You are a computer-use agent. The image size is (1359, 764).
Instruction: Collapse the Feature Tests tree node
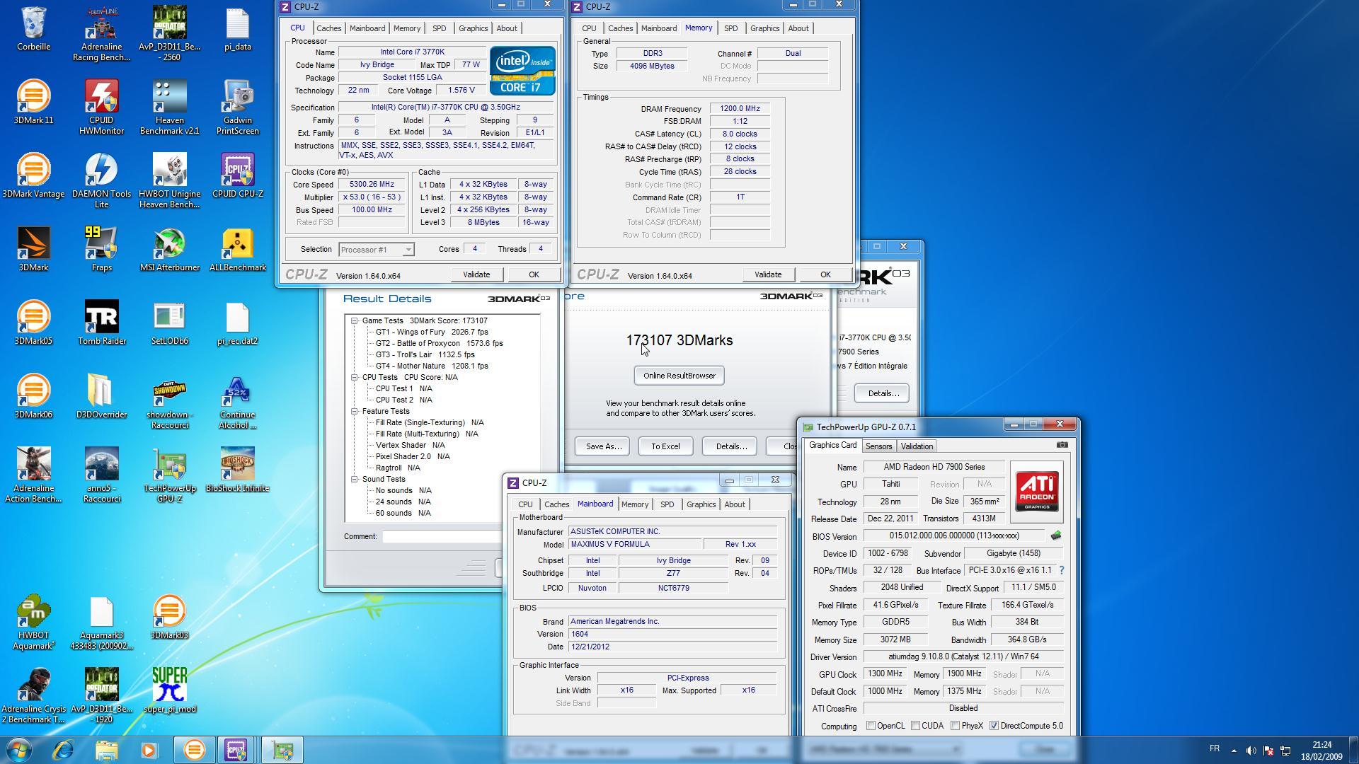point(355,412)
